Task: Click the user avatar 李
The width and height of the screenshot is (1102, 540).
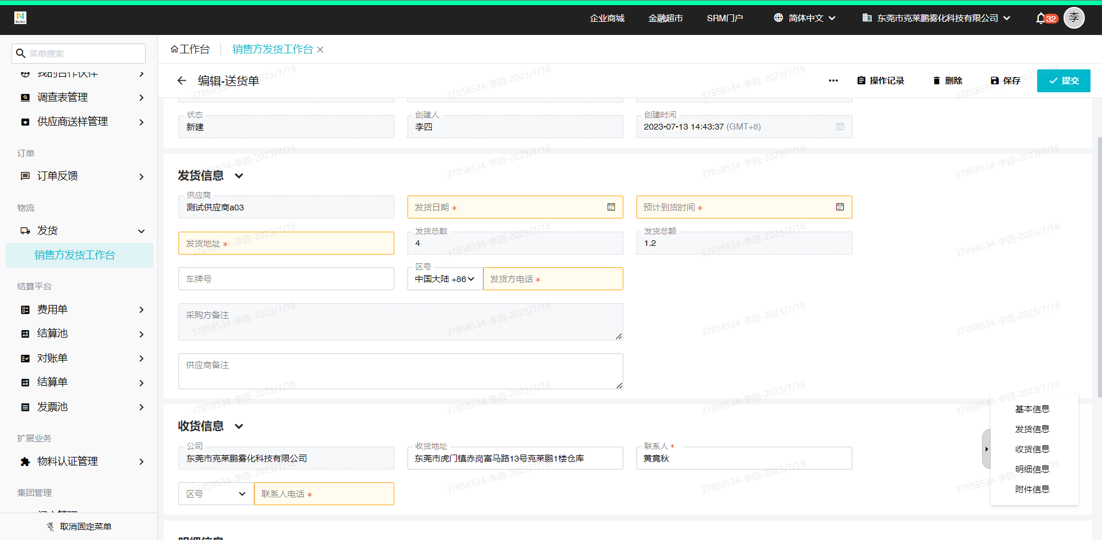Action: coord(1074,18)
